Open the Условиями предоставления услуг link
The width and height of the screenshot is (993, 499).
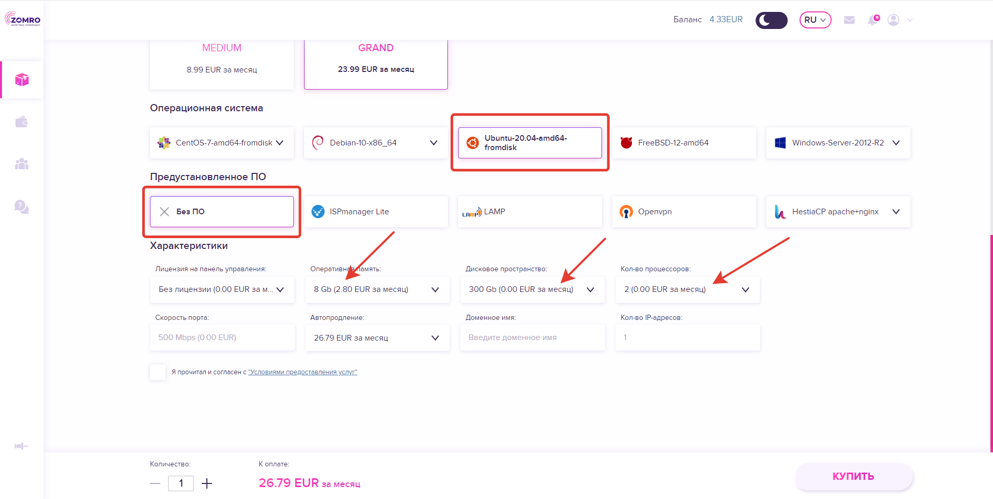click(303, 372)
